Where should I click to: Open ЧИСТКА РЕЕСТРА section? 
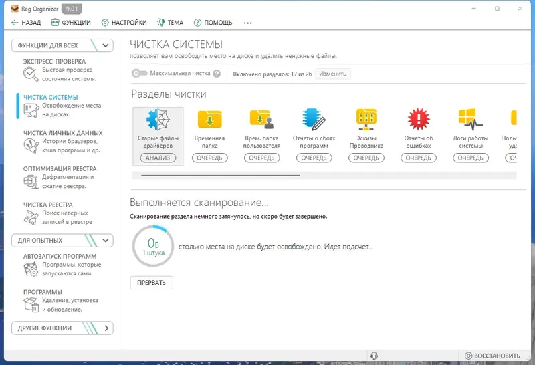coord(48,205)
